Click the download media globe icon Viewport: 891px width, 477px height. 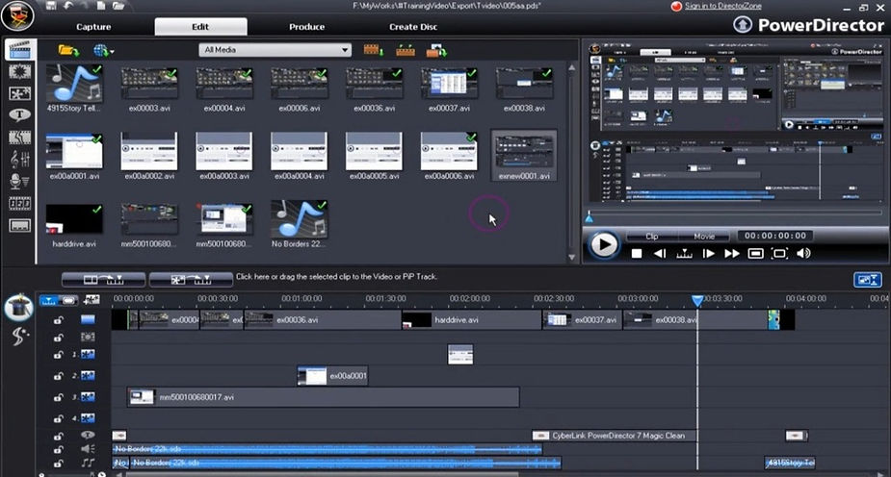point(101,50)
